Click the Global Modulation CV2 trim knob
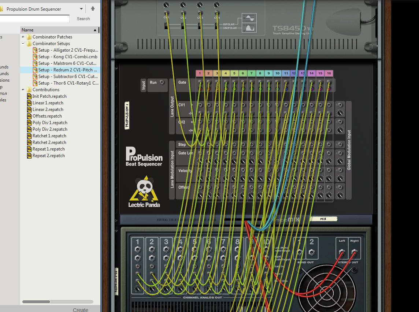Viewport: 419px width, 312px height. 340,130
